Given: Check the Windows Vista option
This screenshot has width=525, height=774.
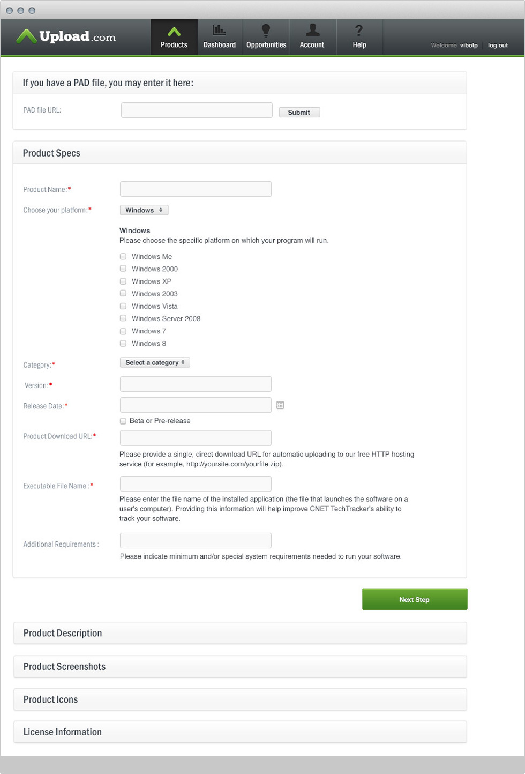Looking at the screenshot, I should click(x=123, y=306).
